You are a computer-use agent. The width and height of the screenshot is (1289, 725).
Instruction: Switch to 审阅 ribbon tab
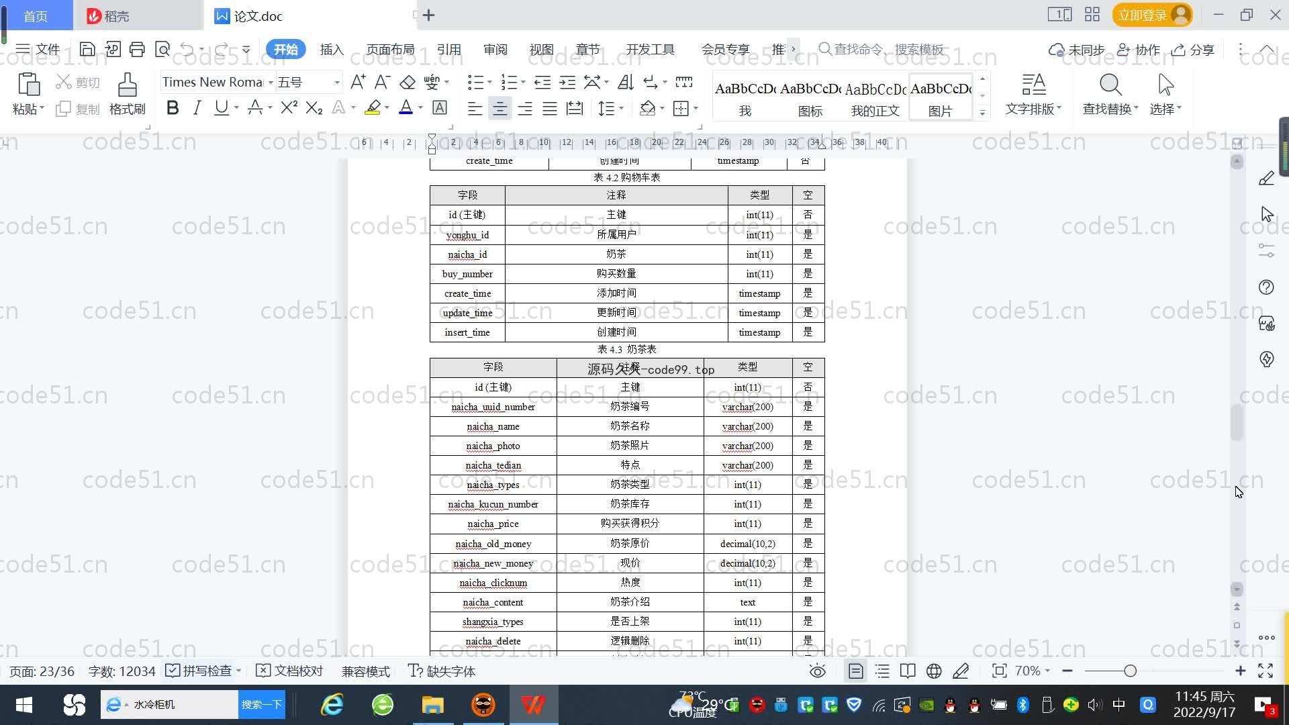tap(495, 49)
